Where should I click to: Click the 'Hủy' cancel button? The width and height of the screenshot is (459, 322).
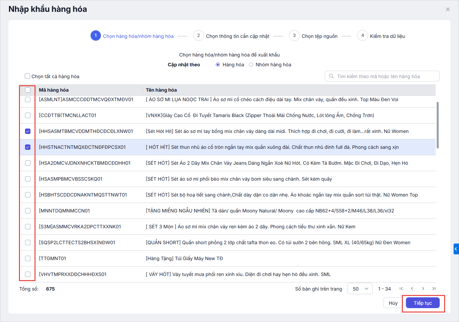[x=393, y=303]
